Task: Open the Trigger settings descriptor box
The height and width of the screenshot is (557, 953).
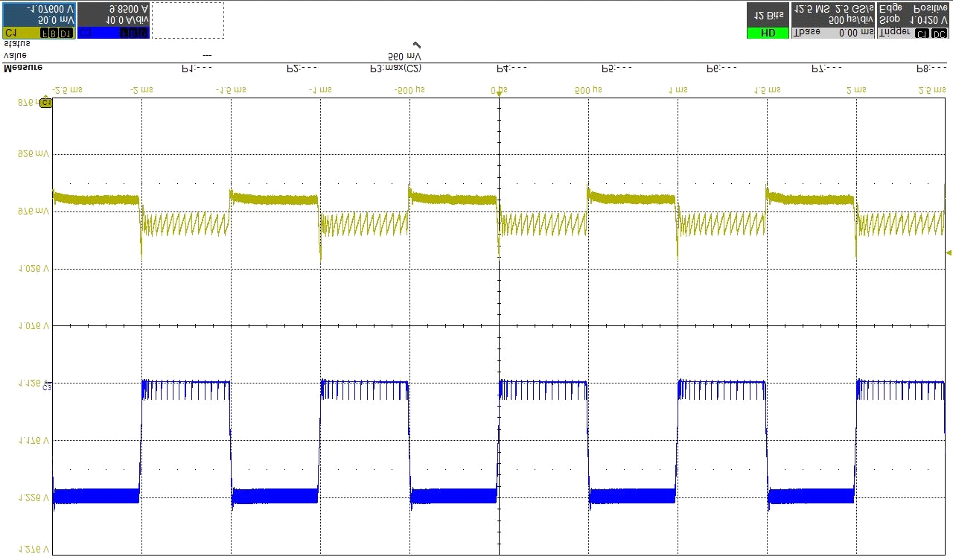Action: pos(913,20)
